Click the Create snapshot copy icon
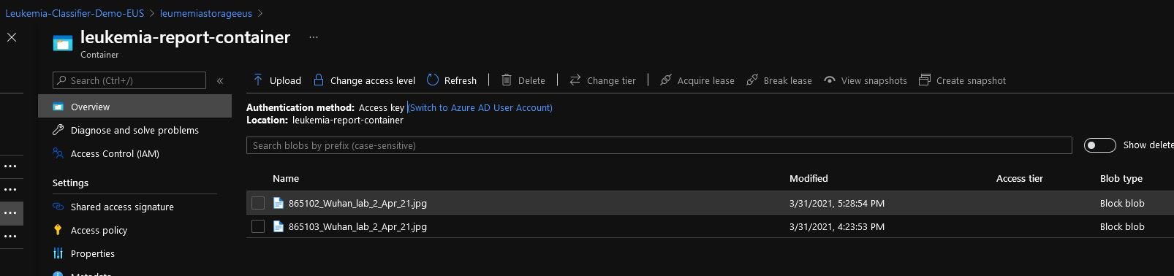 [x=925, y=80]
